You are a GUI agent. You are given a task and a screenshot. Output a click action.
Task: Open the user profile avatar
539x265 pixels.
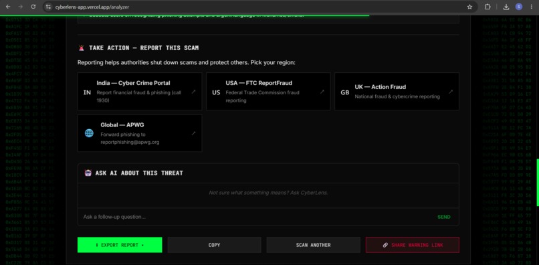[x=519, y=7]
